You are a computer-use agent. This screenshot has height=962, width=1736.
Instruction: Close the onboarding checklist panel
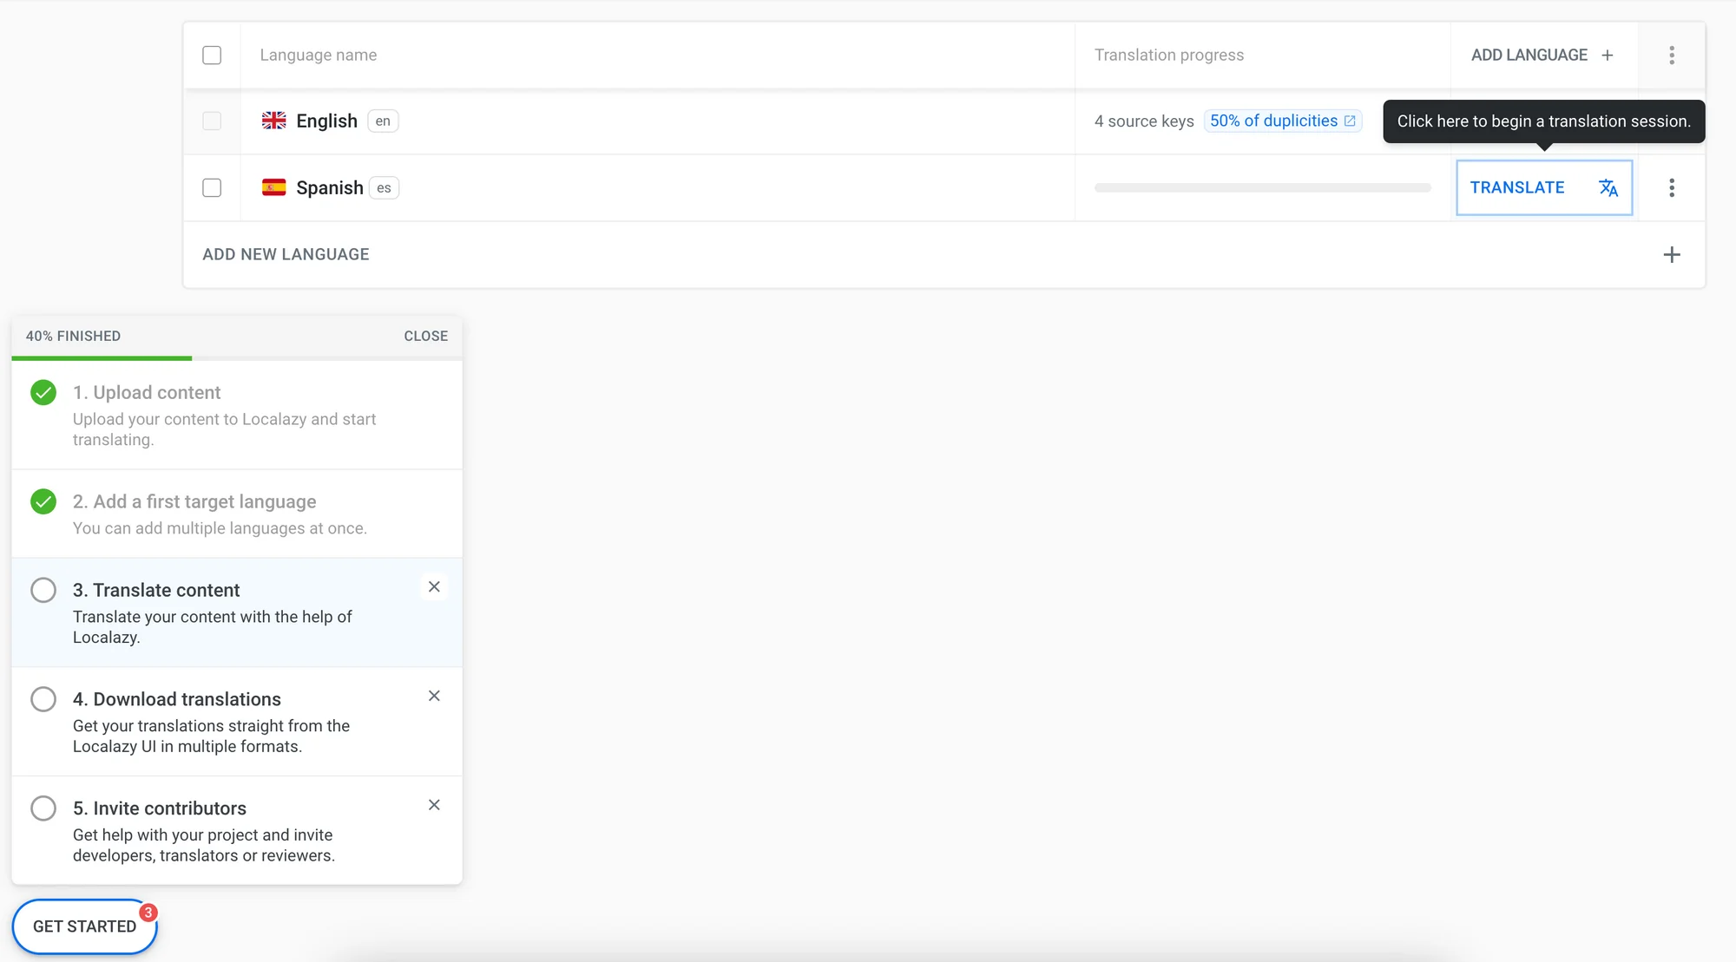(x=425, y=336)
